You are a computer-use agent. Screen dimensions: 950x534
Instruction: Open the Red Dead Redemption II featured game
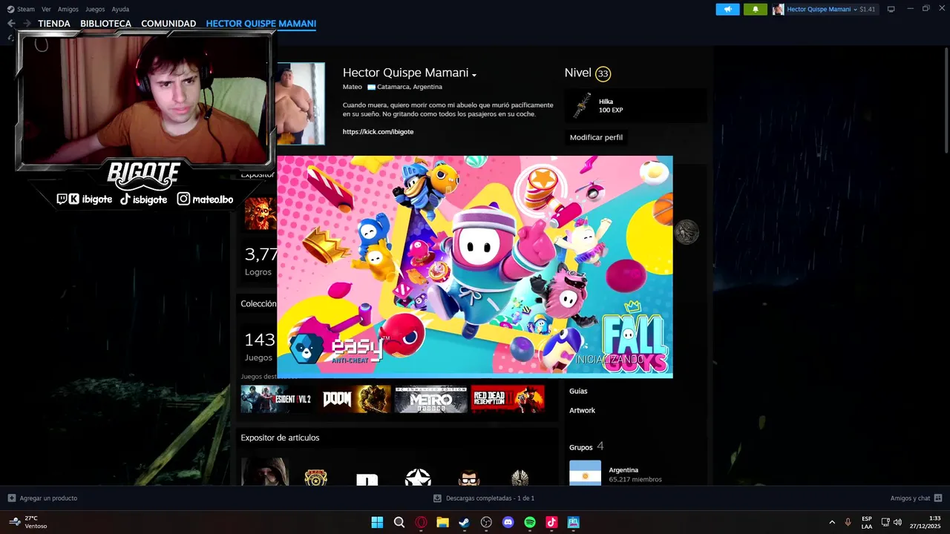click(x=508, y=399)
